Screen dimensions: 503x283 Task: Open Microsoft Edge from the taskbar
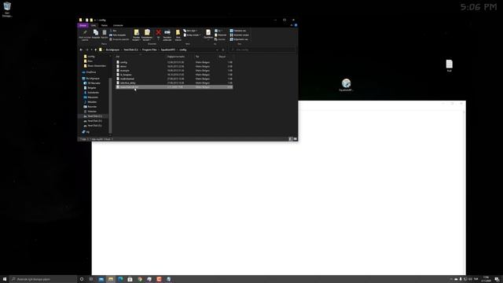click(x=120, y=279)
